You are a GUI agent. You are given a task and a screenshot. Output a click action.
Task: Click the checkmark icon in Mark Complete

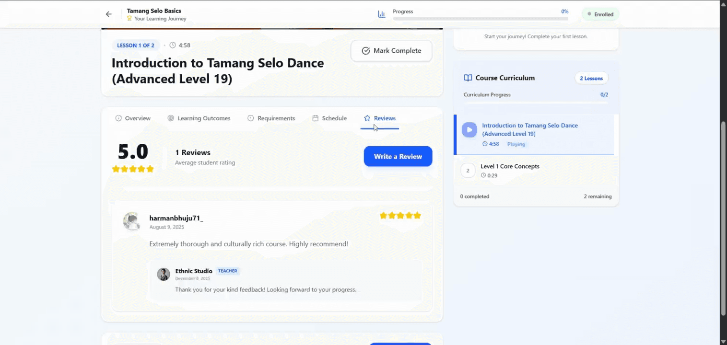point(366,51)
